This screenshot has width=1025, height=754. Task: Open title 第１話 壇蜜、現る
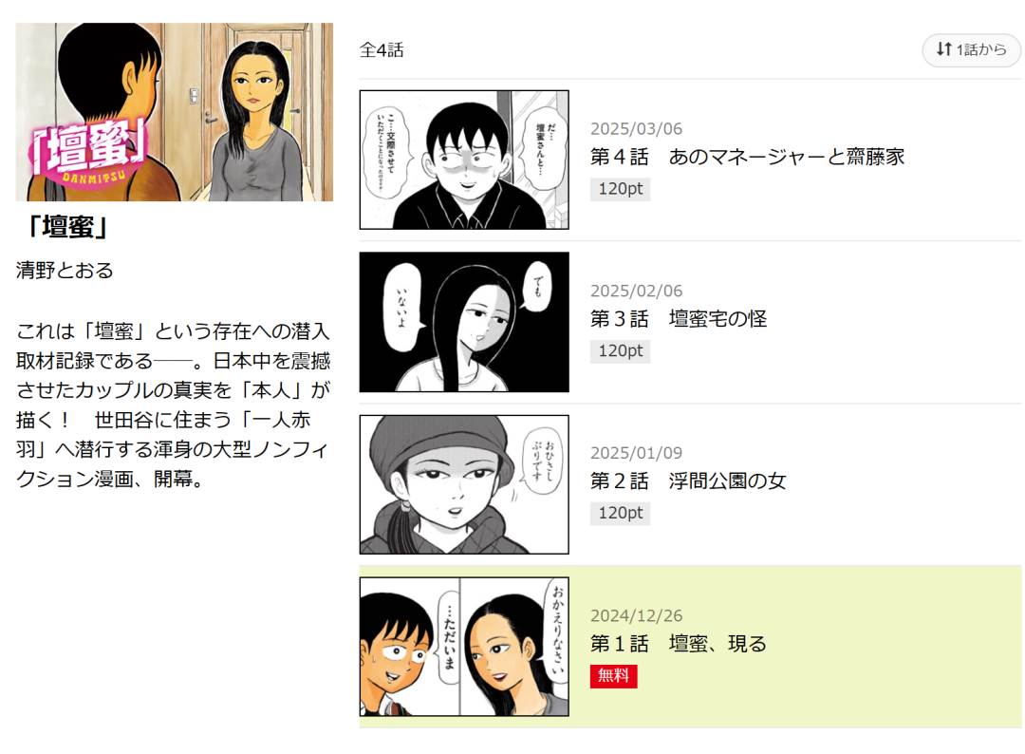[678, 644]
